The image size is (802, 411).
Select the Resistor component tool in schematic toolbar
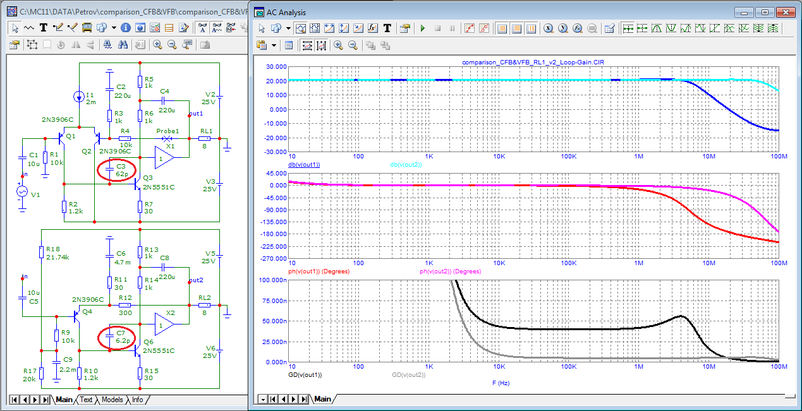[29, 28]
